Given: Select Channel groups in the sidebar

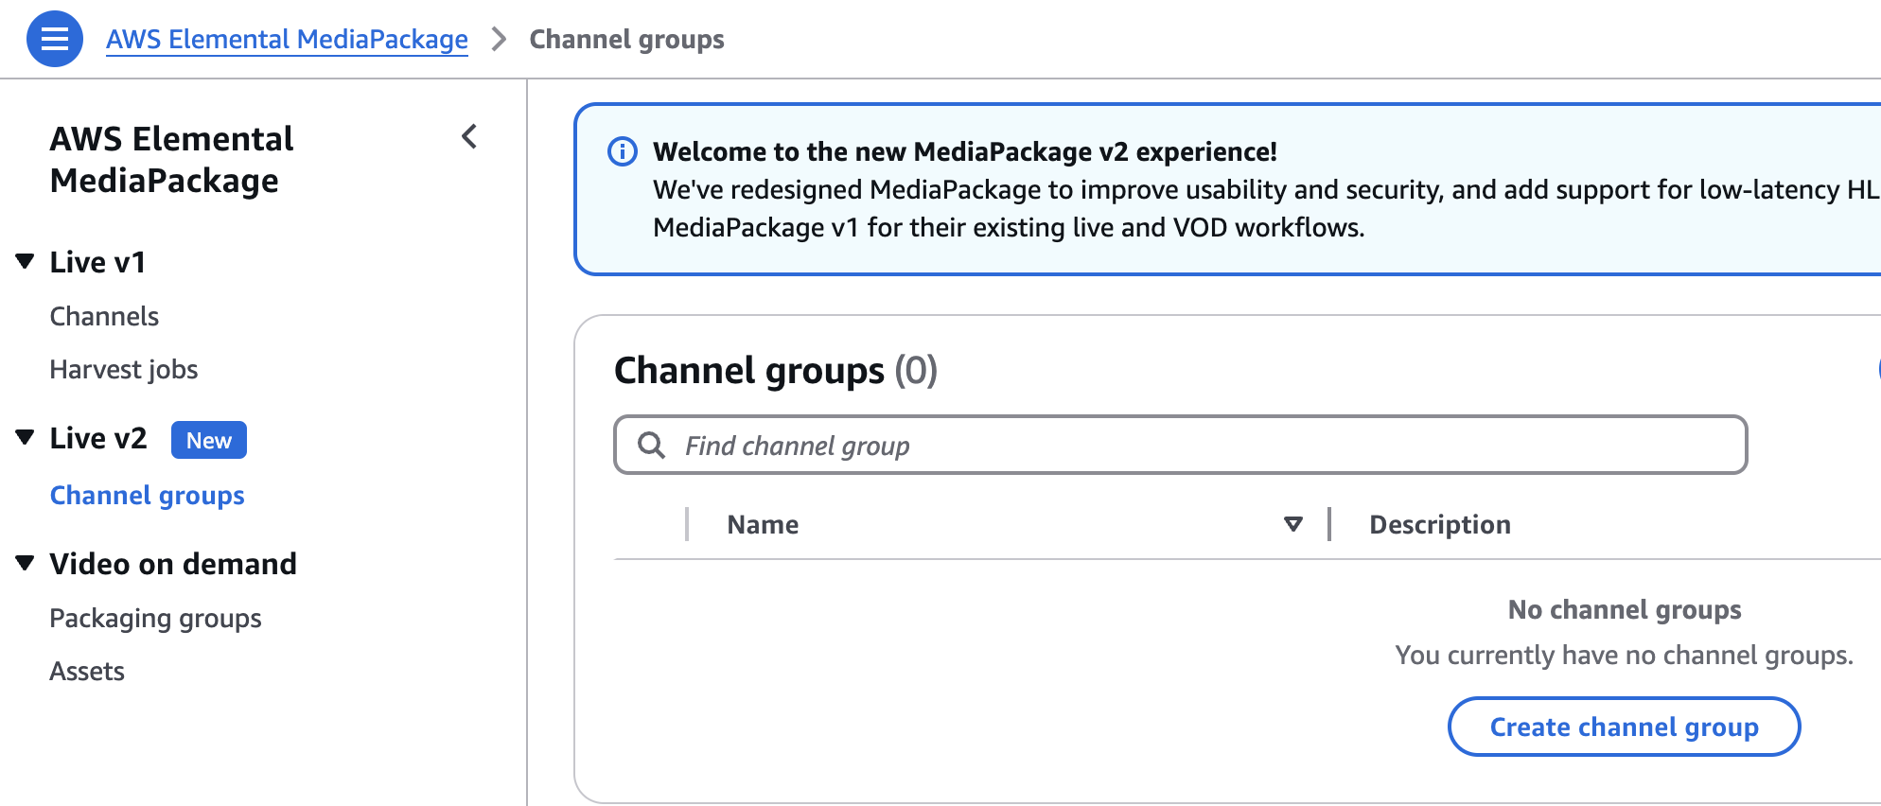Looking at the screenshot, I should coord(147,496).
